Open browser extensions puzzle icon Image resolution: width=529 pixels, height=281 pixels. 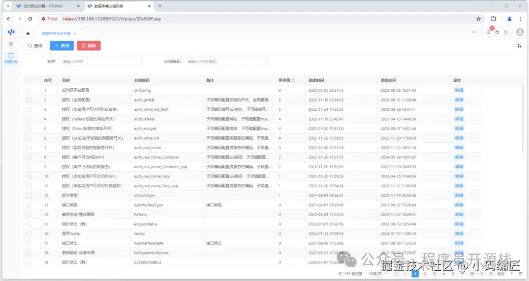click(x=494, y=19)
